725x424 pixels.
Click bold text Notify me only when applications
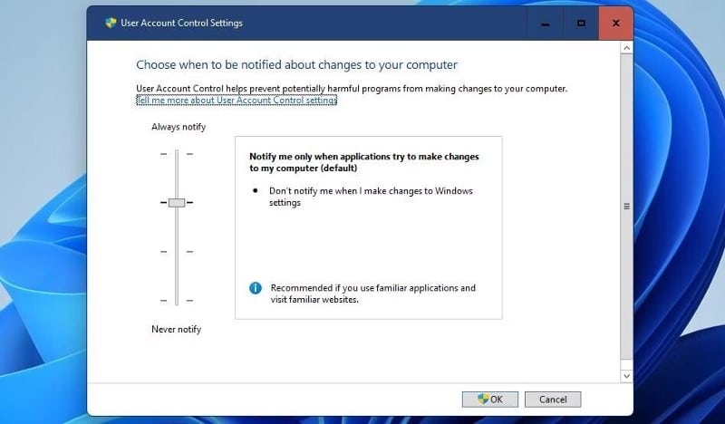[x=364, y=162]
